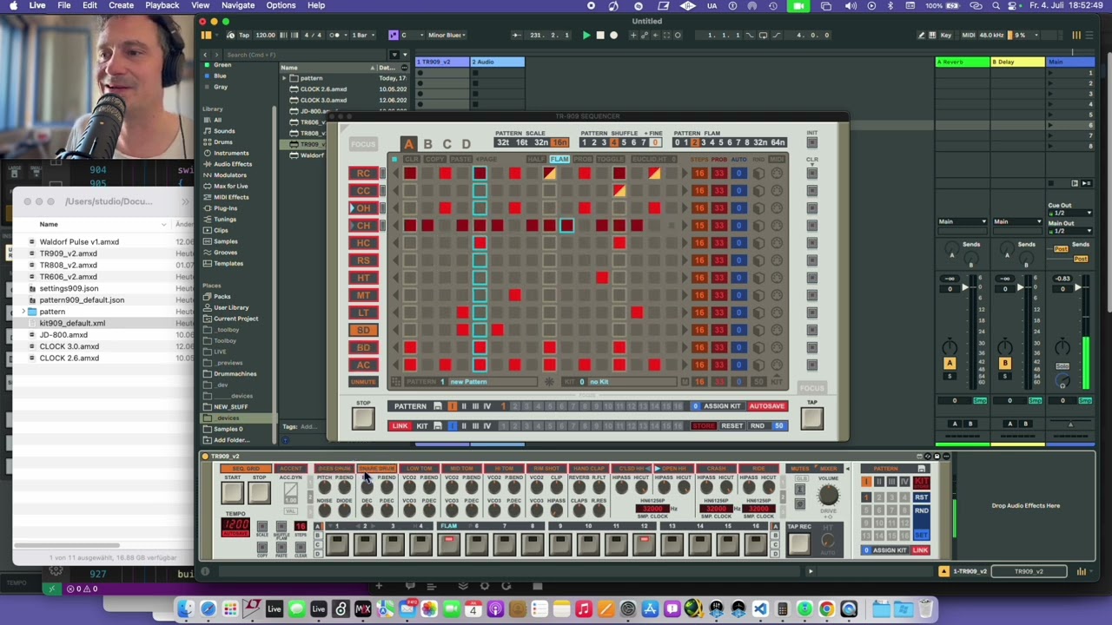Set pattern flam to 64n

point(778,142)
